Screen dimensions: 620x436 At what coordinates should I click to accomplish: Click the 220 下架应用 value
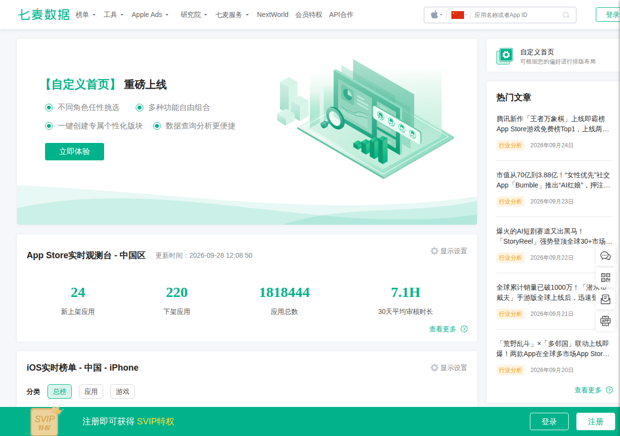[177, 293]
